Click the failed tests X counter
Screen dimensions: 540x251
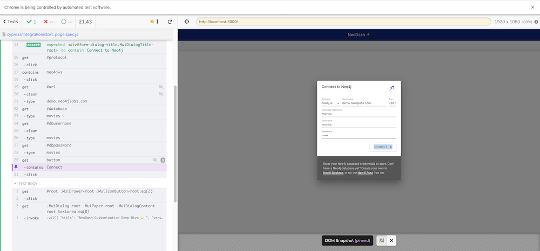click(48, 22)
